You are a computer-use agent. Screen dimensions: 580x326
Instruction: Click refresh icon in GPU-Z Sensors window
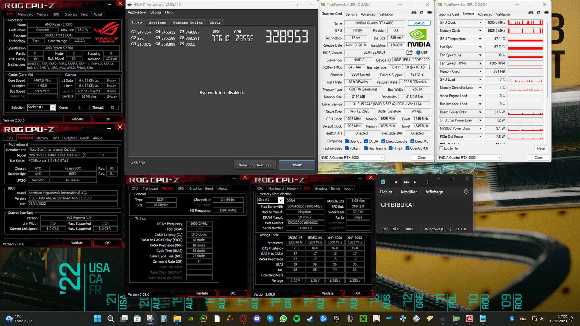[x=539, y=13]
